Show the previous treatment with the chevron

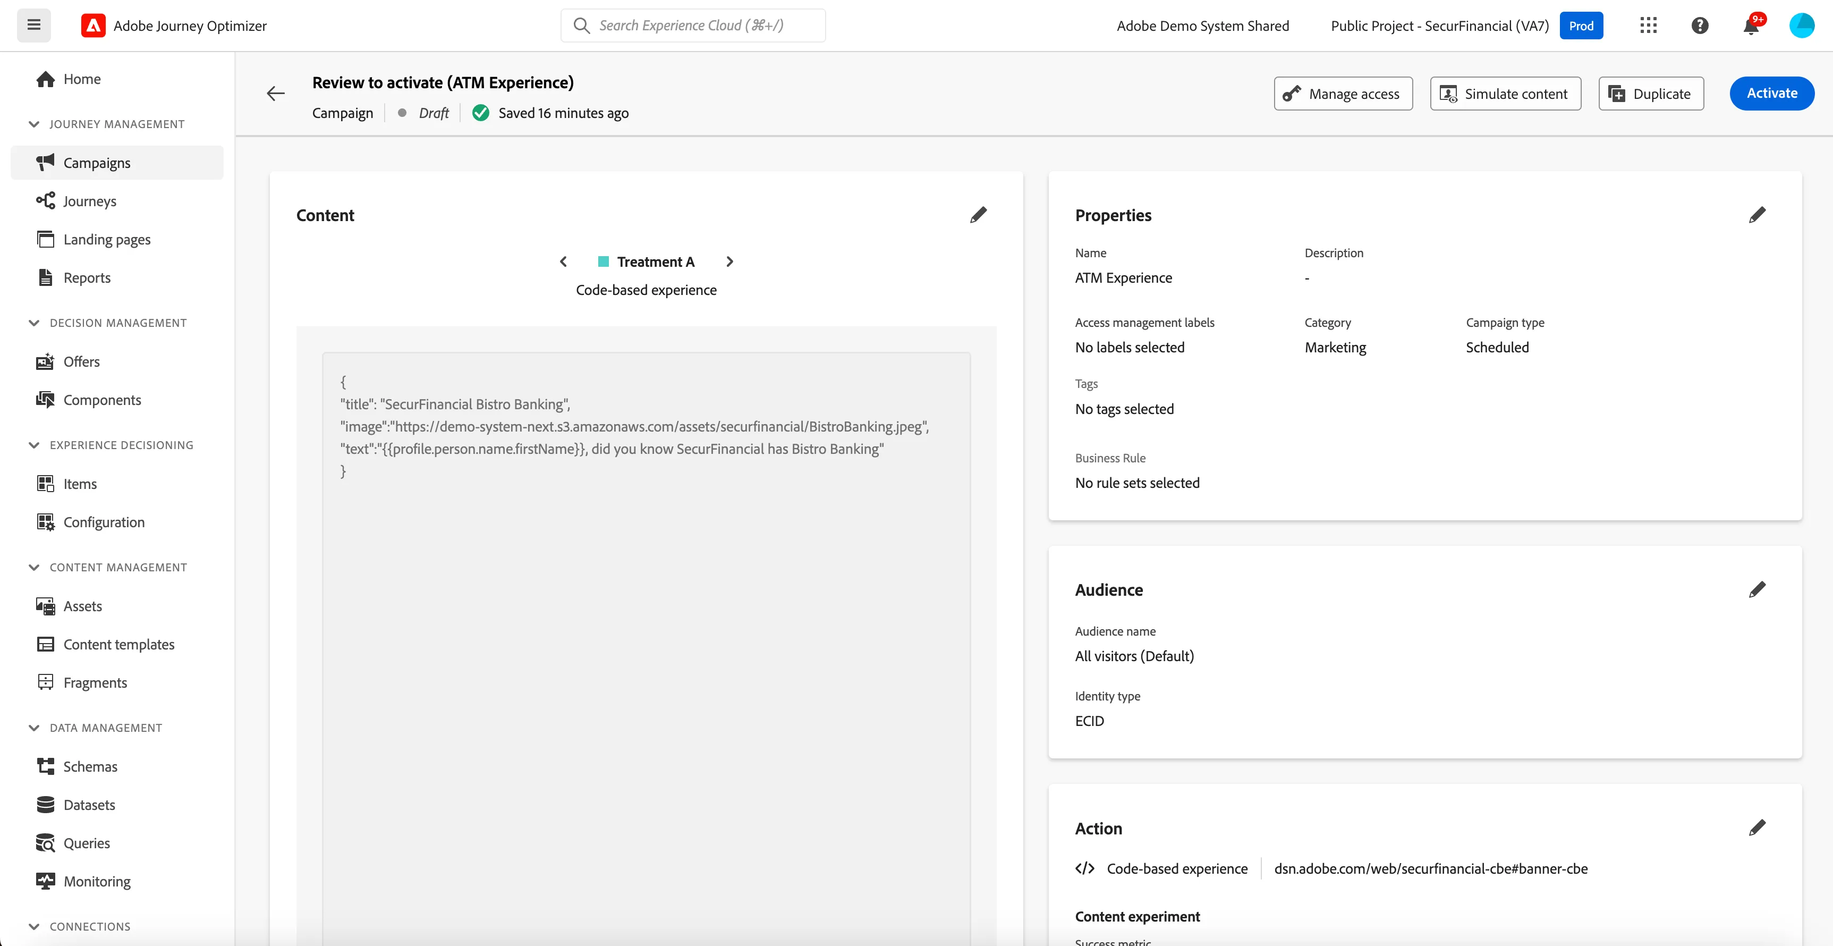(564, 262)
